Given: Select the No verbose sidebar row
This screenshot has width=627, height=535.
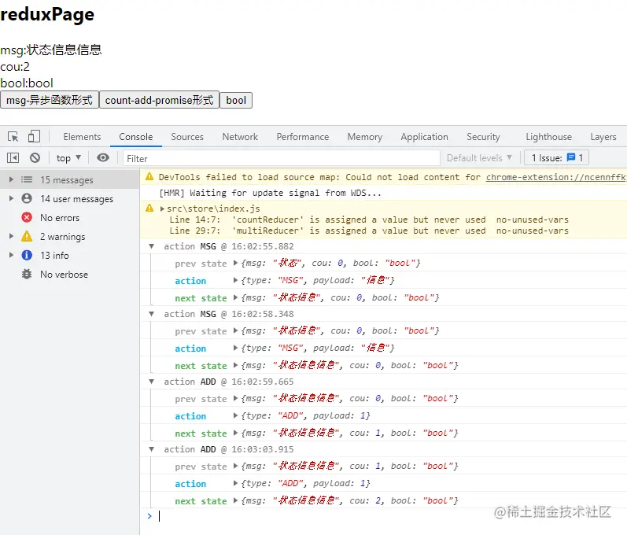Looking at the screenshot, I should [x=70, y=275].
